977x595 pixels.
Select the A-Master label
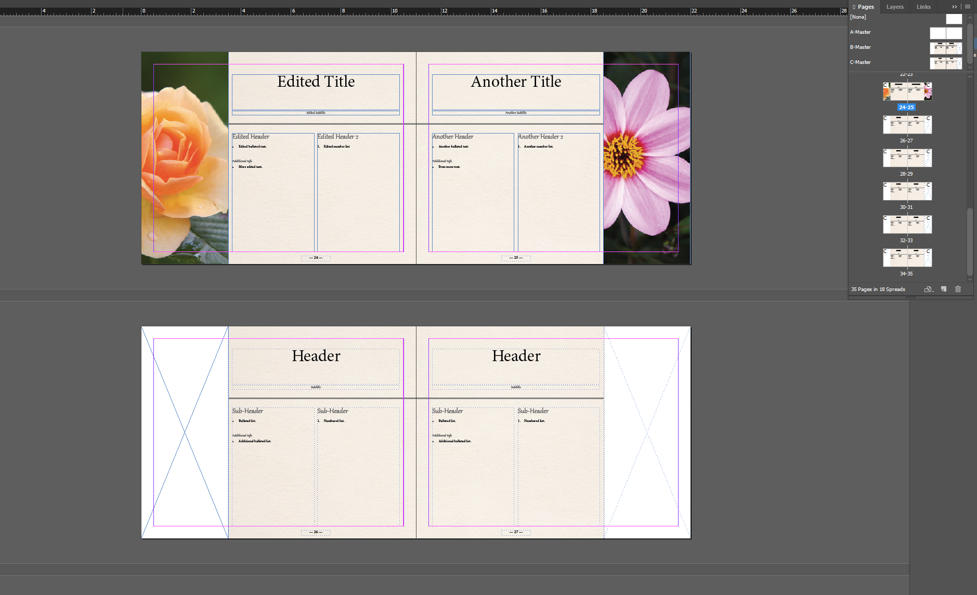click(860, 32)
